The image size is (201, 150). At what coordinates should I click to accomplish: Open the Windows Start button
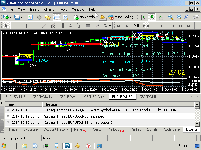click(x=8, y=146)
